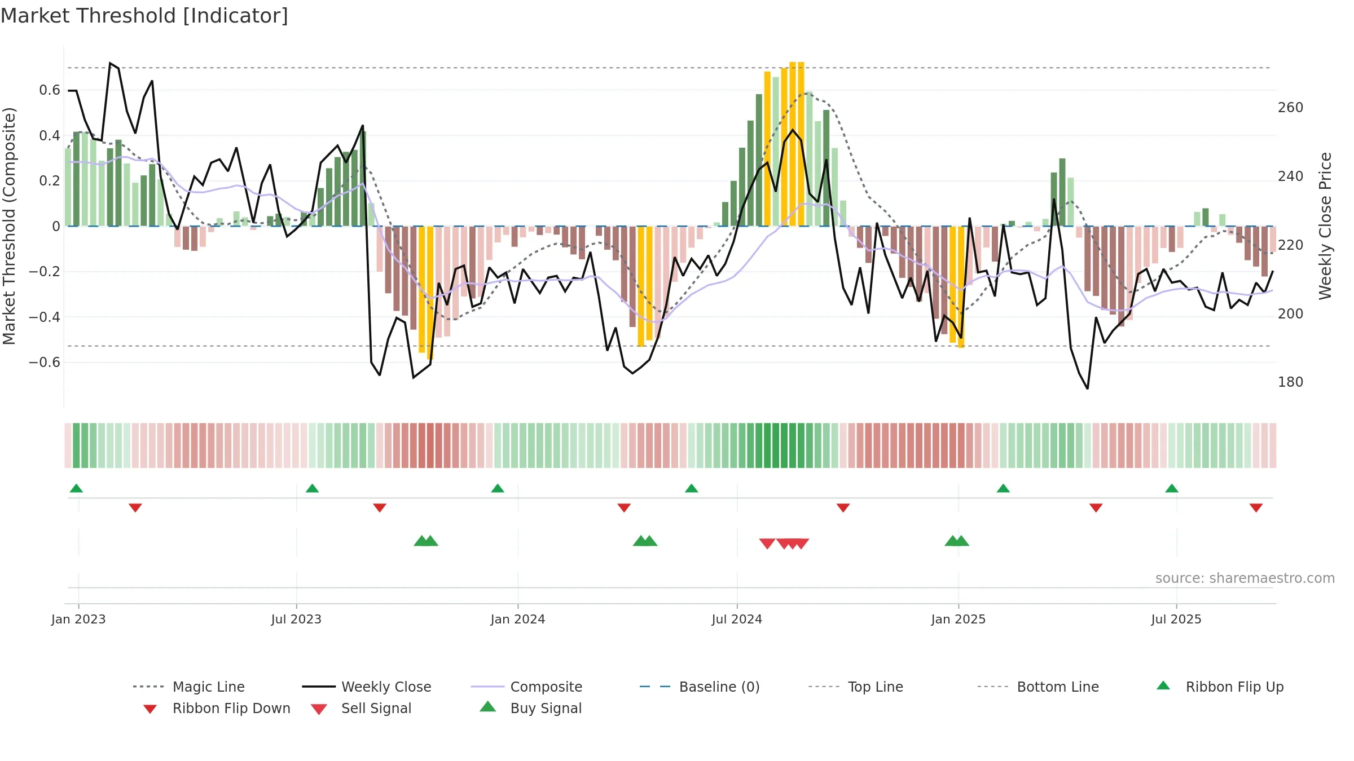1354x761 pixels.
Task: Click the leftmost Sell Signal marker after Jul 2024
Action: [767, 543]
